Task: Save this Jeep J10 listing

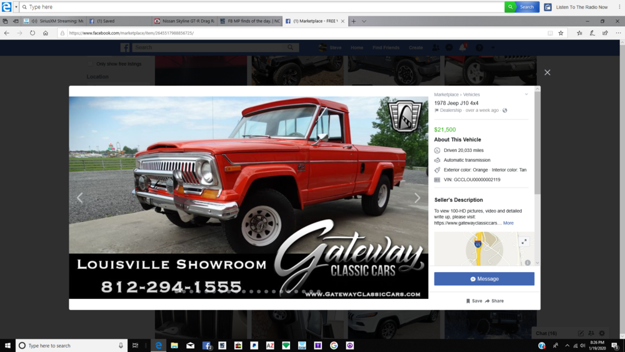Action: click(474, 301)
